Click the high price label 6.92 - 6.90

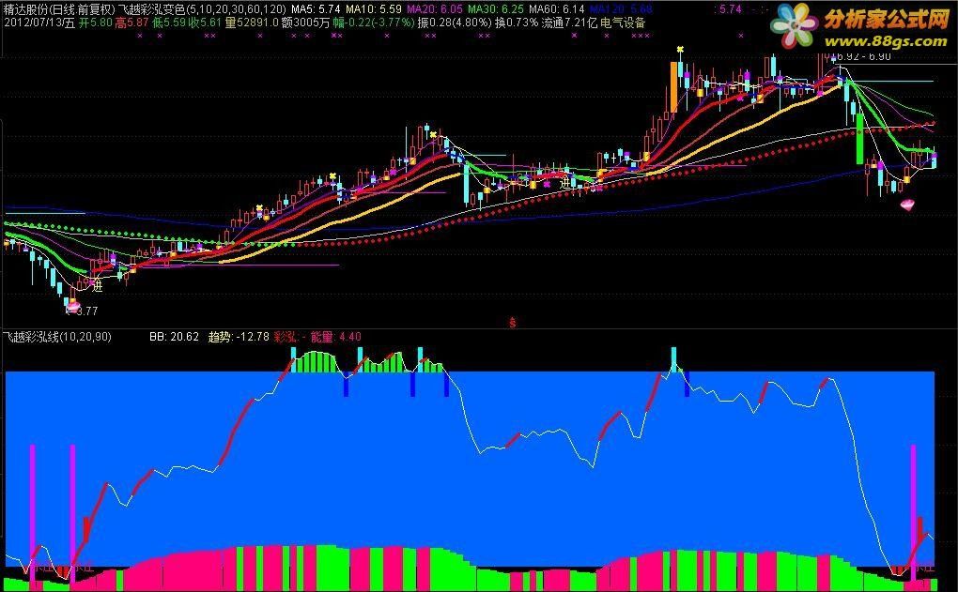[x=863, y=56]
